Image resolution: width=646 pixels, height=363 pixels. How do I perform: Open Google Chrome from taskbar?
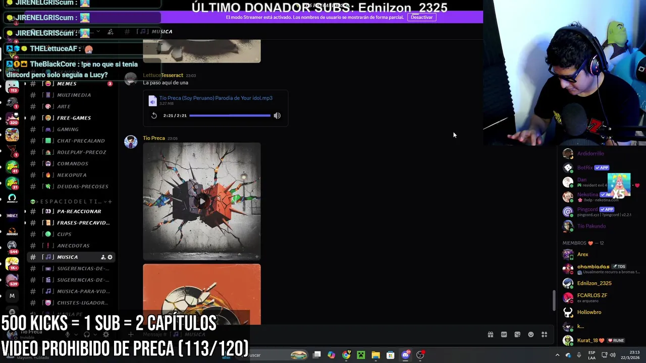(x=346, y=355)
